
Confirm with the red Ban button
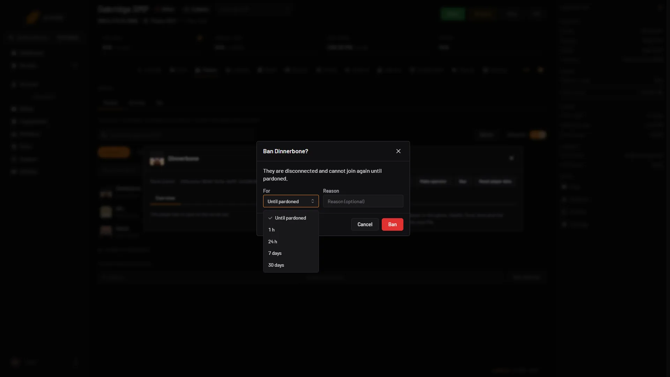point(392,224)
